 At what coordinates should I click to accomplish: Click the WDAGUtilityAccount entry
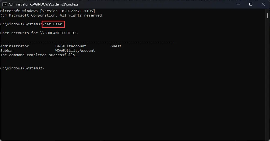pos(75,51)
